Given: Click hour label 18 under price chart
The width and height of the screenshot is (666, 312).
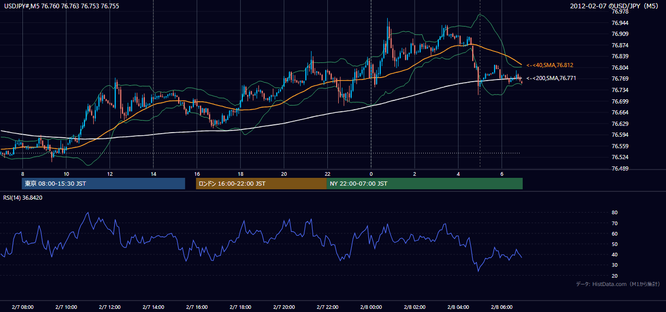Looking at the screenshot, I should point(240,174).
